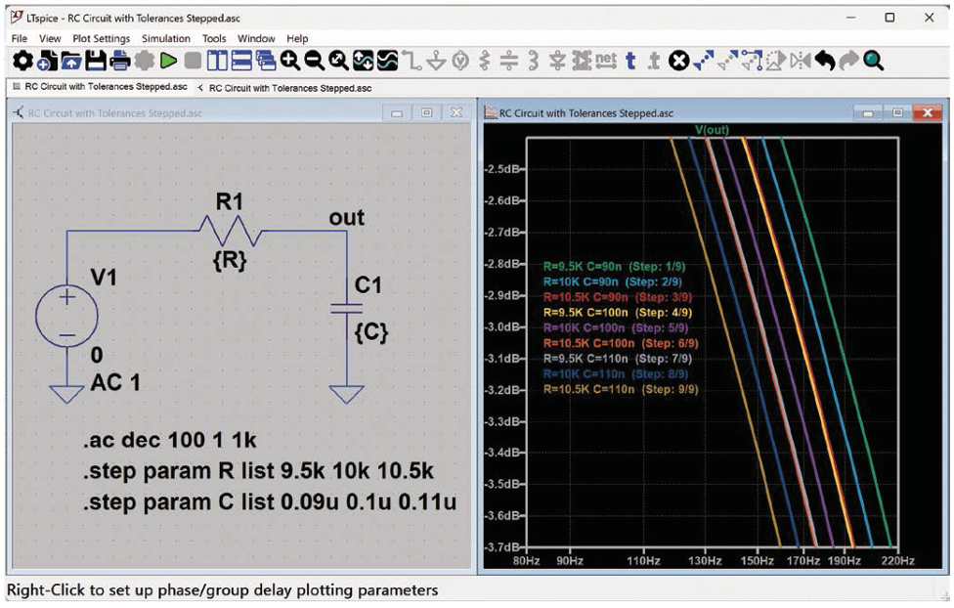
Task: Open the settings gear in the toolbar
Action: 21,62
